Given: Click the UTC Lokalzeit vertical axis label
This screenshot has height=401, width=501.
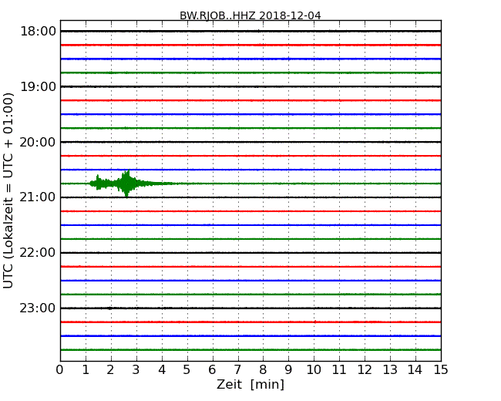Looking at the screenshot, I should click(8, 190).
